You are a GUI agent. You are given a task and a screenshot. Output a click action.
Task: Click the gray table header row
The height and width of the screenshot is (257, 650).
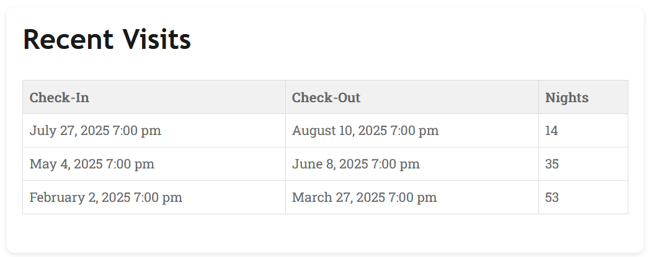click(x=434, y=98)
